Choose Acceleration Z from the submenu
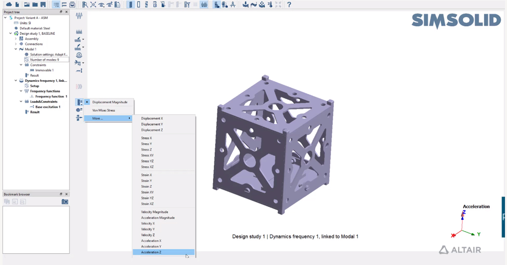This screenshot has height=265, width=507. click(151, 252)
